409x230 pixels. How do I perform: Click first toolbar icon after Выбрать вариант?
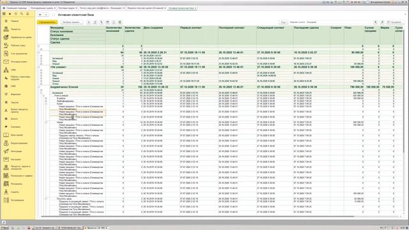click(89, 22)
